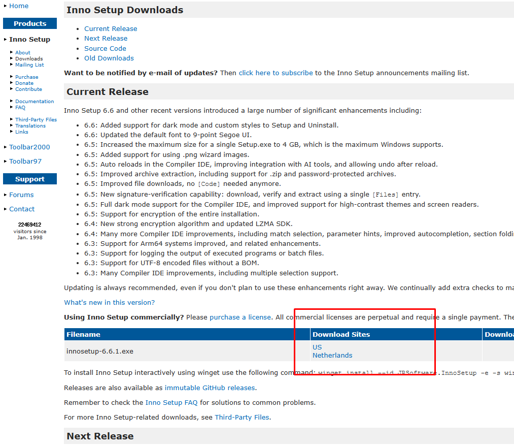Go to the Toolbar2000 product page

click(29, 147)
